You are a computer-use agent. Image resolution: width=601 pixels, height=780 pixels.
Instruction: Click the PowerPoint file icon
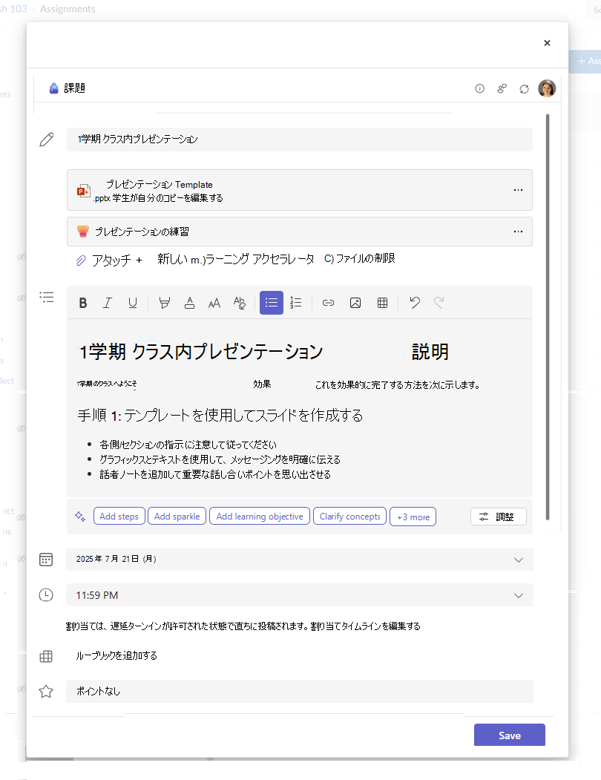[84, 191]
